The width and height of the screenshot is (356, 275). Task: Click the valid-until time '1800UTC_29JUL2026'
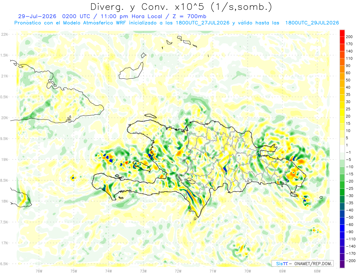(312, 23)
